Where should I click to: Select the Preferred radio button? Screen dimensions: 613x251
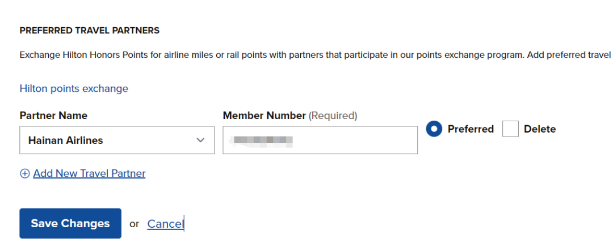pyautogui.click(x=434, y=129)
